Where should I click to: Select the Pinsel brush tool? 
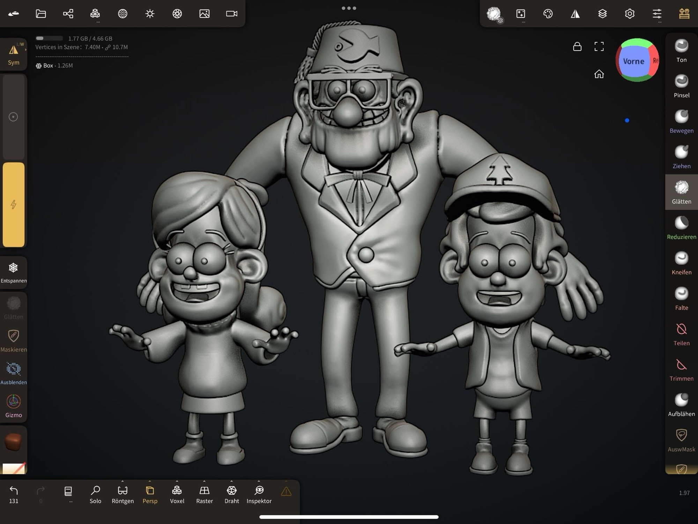(x=681, y=86)
